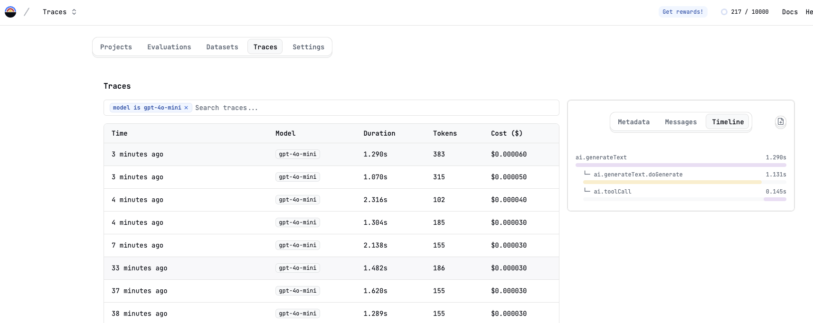Viewport: 813px width, 323px height.
Task: Open the Settings tab
Action: click(308, 47)
